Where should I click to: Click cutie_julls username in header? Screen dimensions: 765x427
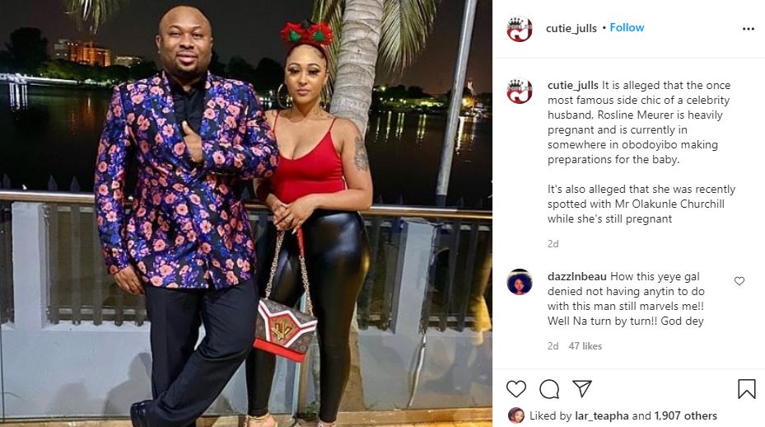point(571,28)
